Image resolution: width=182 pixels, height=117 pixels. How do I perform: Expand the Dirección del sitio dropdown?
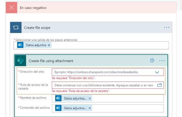pyautogui.click(x=157, y=72)
